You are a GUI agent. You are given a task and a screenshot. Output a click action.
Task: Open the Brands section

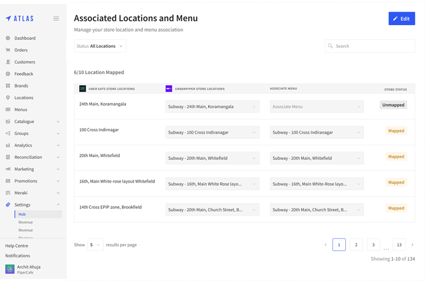point(21,86)
